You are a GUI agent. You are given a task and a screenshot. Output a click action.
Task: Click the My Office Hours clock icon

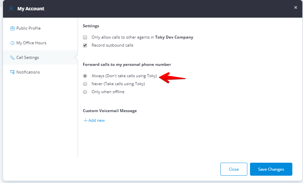[x=13, y=43]
